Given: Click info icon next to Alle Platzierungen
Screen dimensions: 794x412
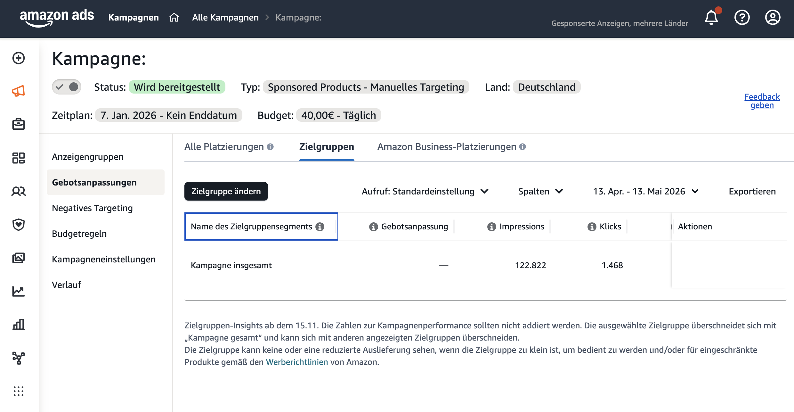Looking at the screenshot, I should click(x=270, y=147).
